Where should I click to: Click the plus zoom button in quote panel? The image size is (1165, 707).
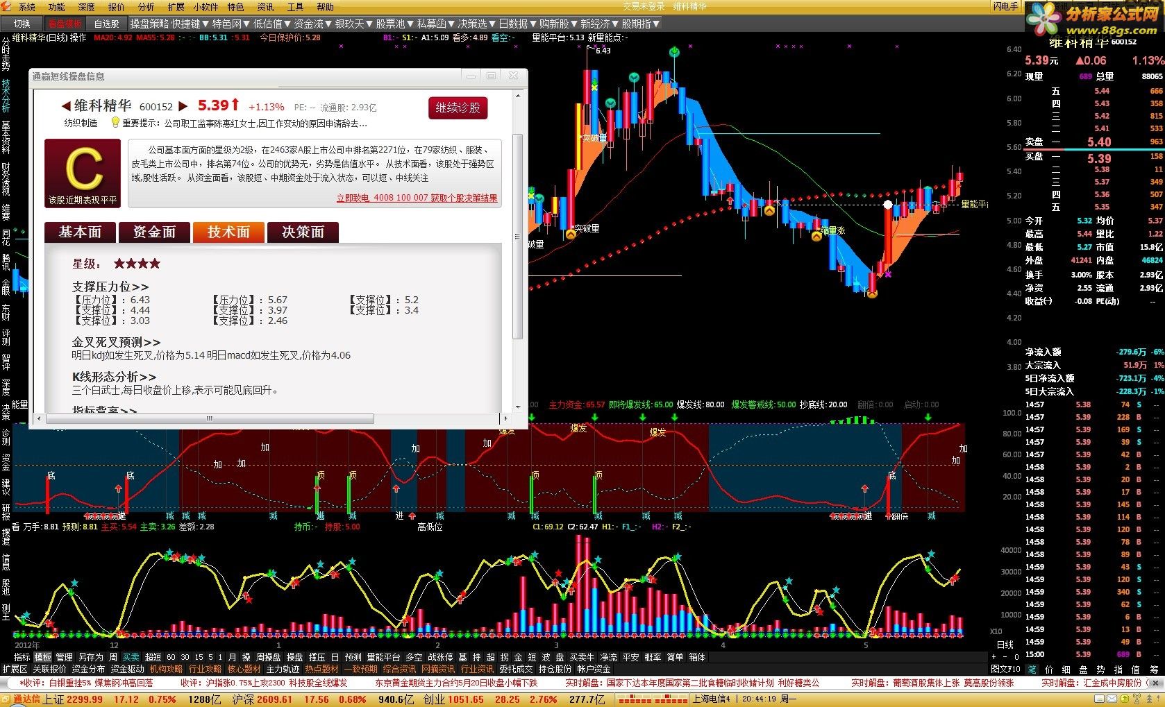[994, 656]
